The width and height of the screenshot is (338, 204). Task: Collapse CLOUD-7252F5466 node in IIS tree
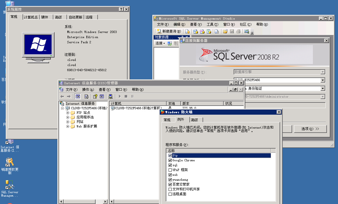coord(62,108)
